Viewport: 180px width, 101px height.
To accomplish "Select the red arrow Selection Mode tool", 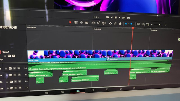I will [70, 22].
